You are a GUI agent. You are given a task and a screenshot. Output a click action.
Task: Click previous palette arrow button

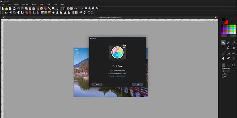coord(224,36)
